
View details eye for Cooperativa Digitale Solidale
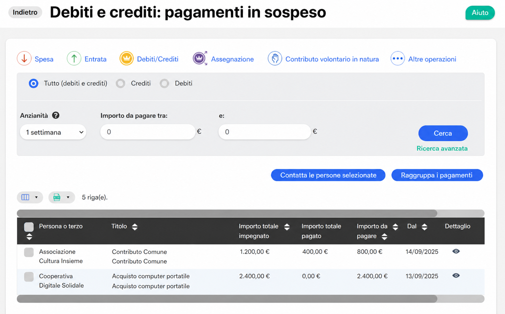point(456,276)
